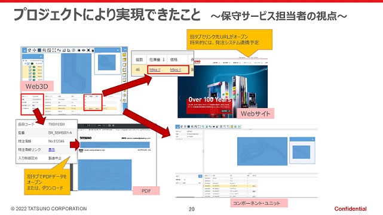Click the nozzle preview thumbnail in component unit
Image resolution: width=383 pixels, height=215 pixels.
click(x=301, y=152)
